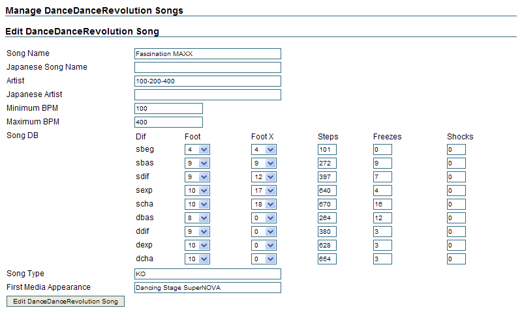Click the 'Song DB' label
Screen dimensions: 522x312
22,135
